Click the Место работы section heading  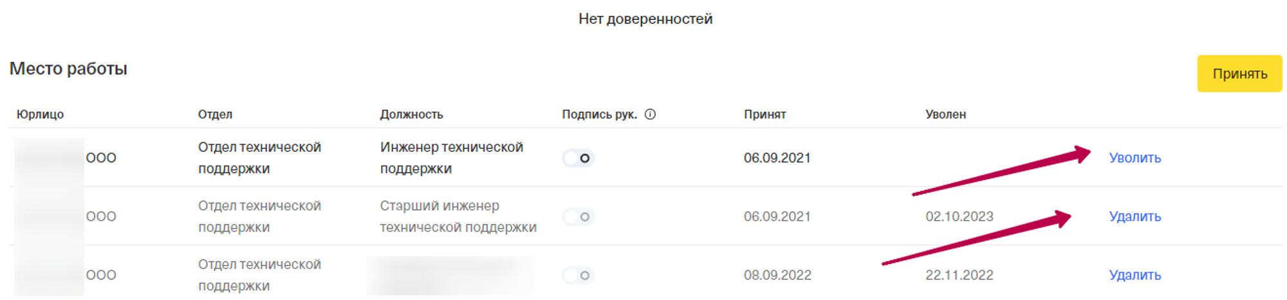pos(68,69)
